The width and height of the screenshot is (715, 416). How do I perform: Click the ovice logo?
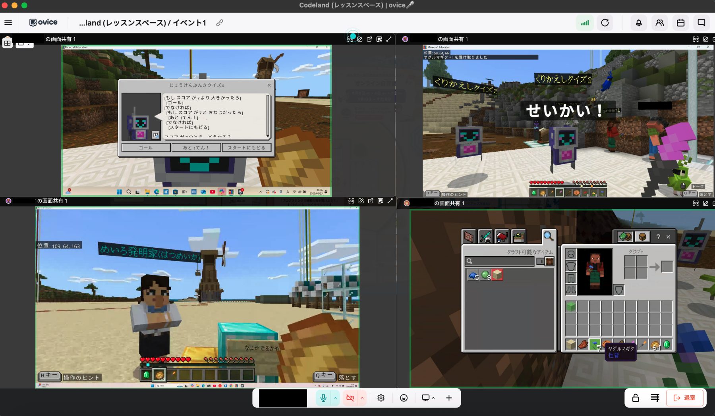(x=43, y=22)
